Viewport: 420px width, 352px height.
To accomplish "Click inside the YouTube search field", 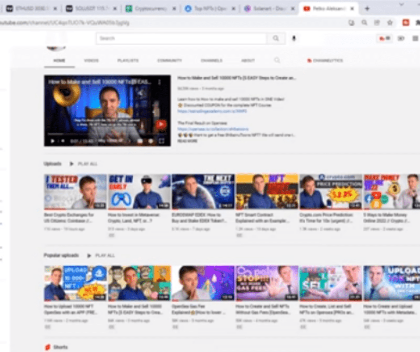I will (181, 38).
